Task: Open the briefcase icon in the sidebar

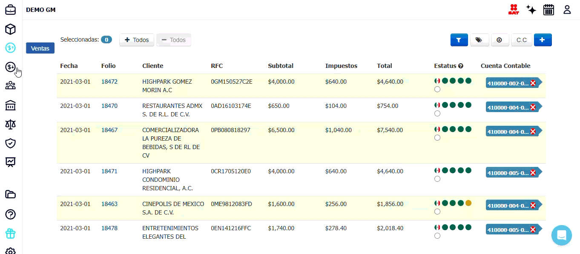Action: coord(10,9)
